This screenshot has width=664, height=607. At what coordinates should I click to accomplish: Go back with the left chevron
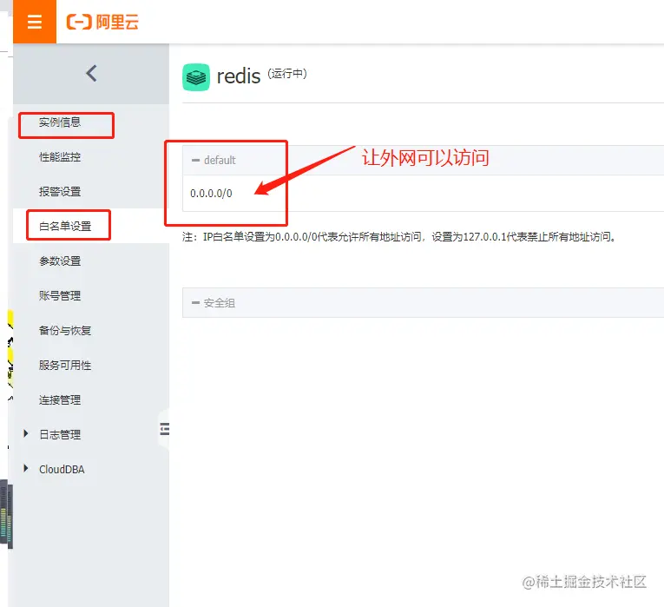pyautogui.click(x=91, y=73)
